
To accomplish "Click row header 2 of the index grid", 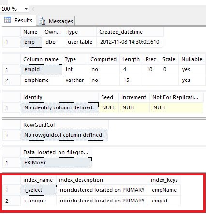I will click(x=12, y=201).
